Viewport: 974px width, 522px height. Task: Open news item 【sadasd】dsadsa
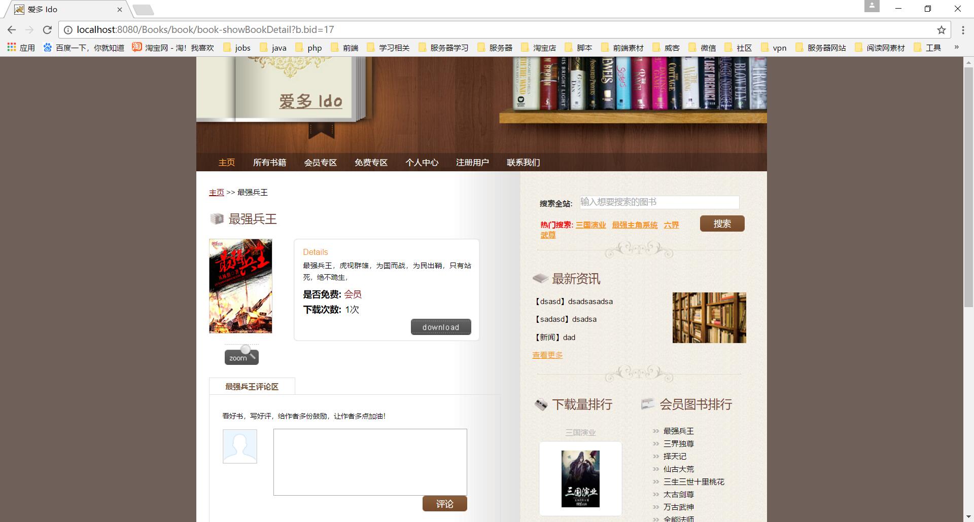565,319
